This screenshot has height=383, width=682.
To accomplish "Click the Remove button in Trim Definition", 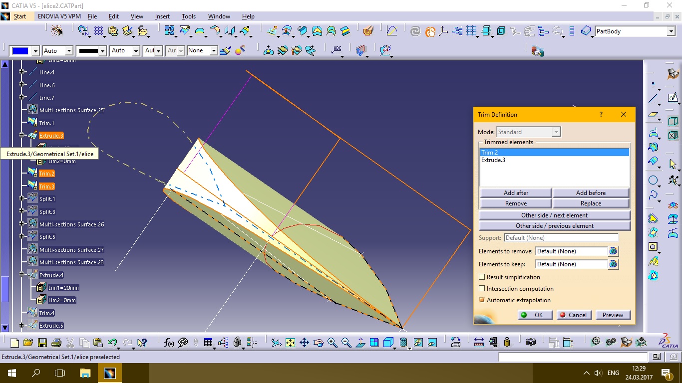I will coord(516,203).
